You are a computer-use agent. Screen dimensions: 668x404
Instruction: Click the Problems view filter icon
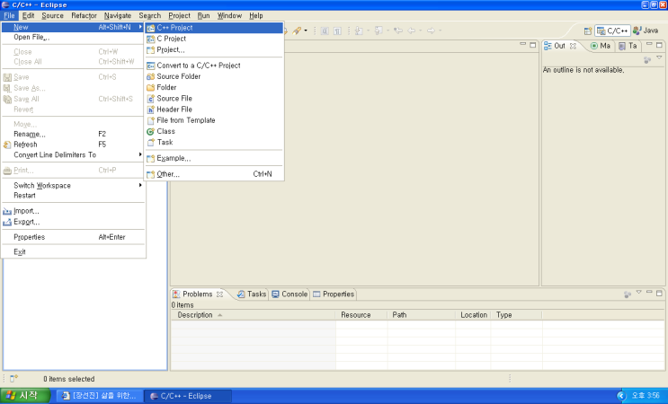point(628,294)
